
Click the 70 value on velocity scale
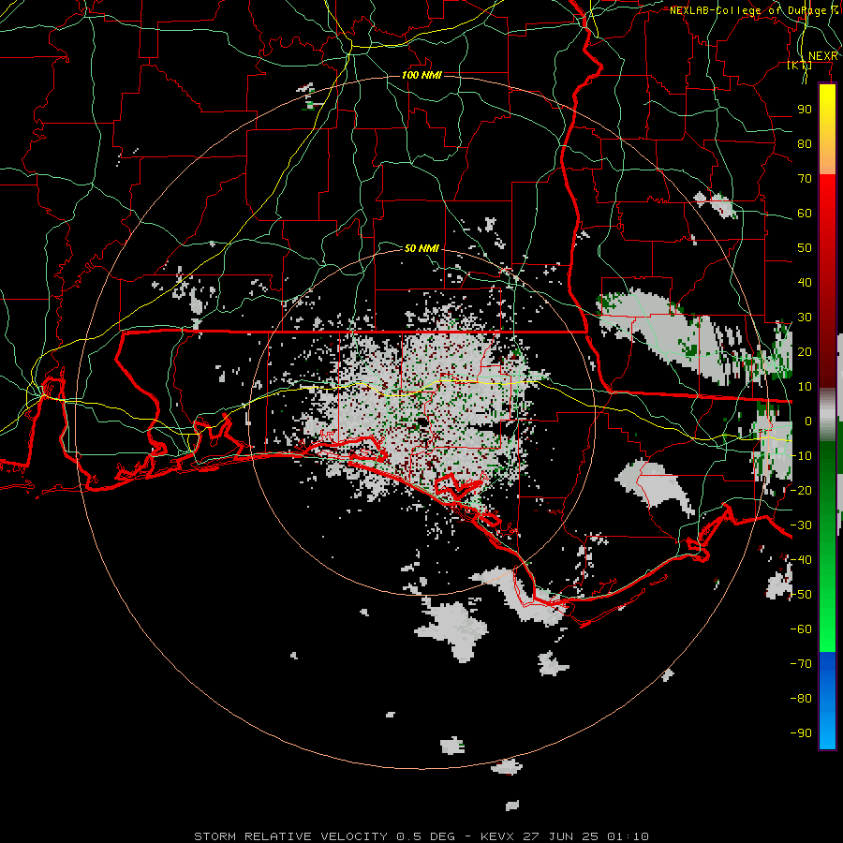[805, 179]
